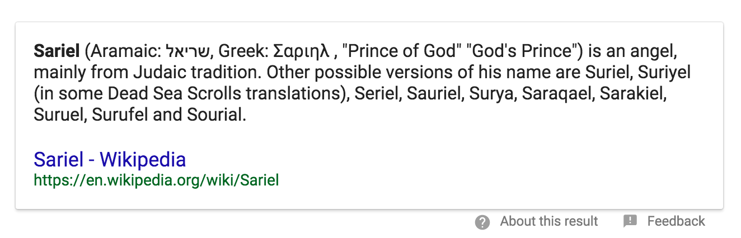The height and width of the screenshot is (238, 741).
Task: Click the name "Sarakiel" in the snippet
Action: 630,94
